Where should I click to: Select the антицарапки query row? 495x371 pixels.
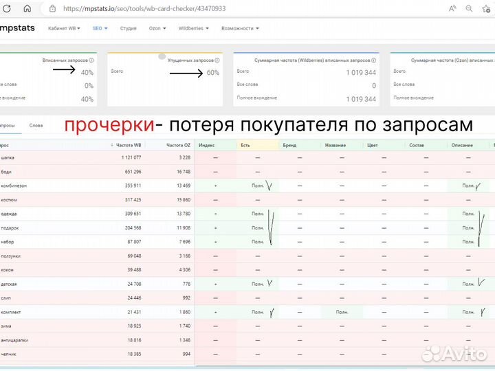[x=247, y=340]
